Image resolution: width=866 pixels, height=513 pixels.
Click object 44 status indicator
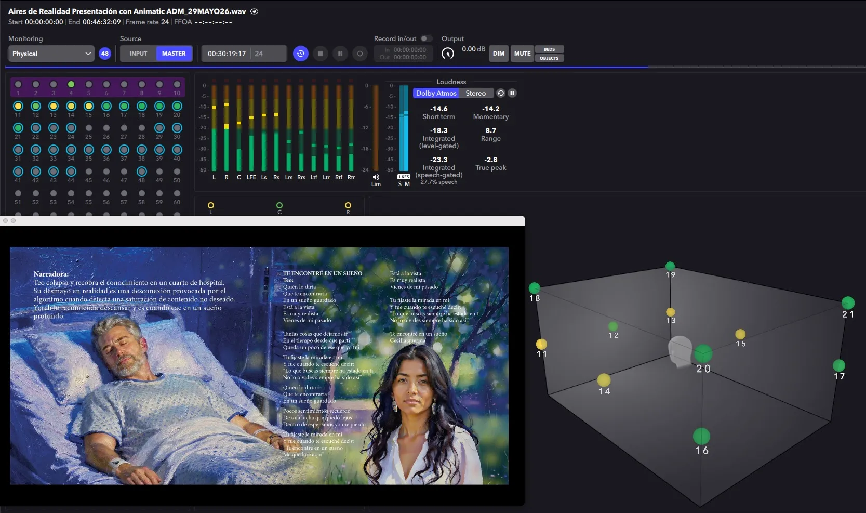pyautogui.click(x=71, y=172)
